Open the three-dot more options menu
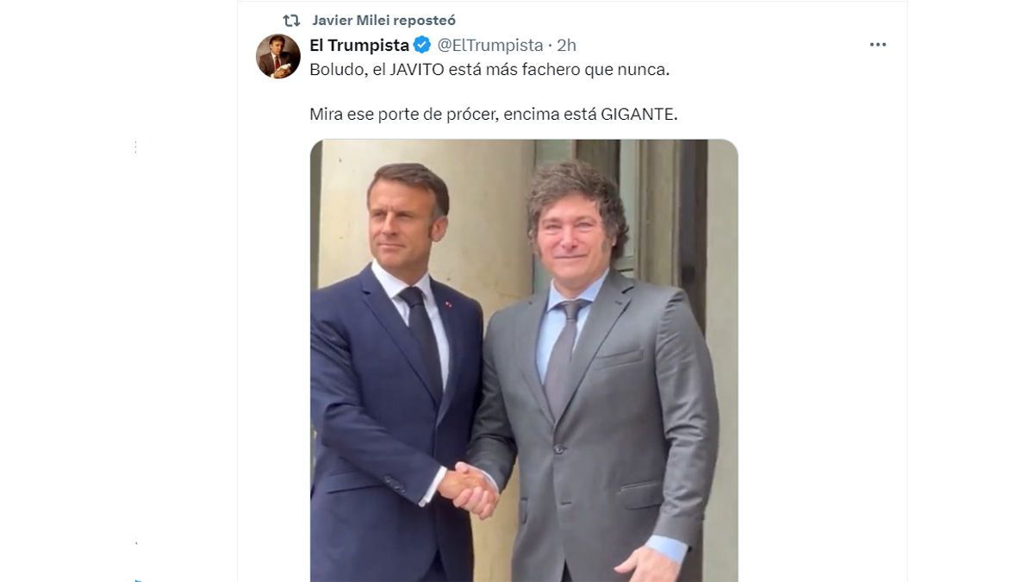This screenshot has width=1034, height=582. pyautogui.click(x=878, y=45)
